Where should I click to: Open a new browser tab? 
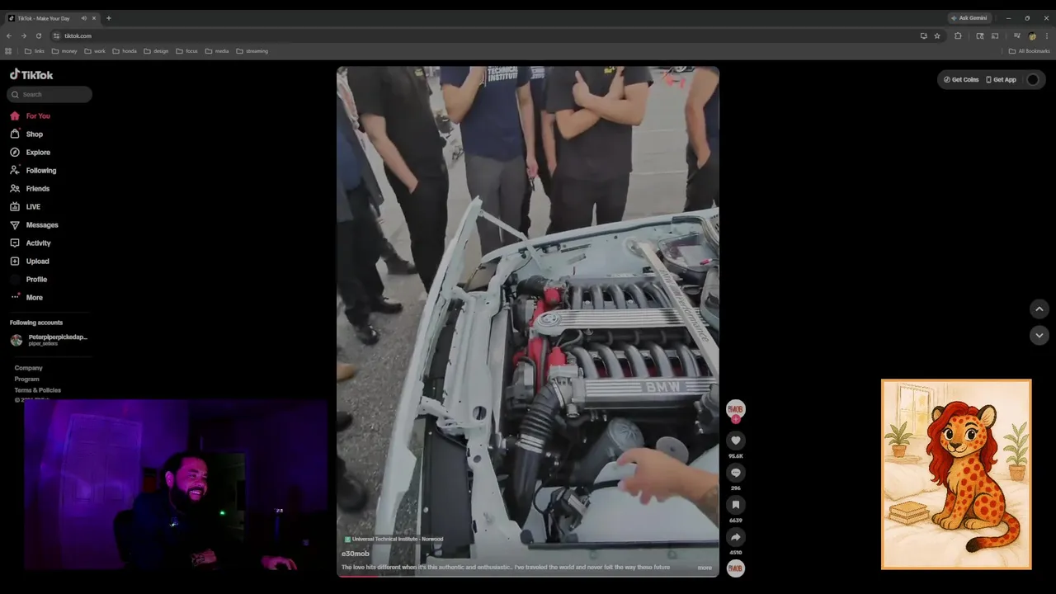pos(108,18)
